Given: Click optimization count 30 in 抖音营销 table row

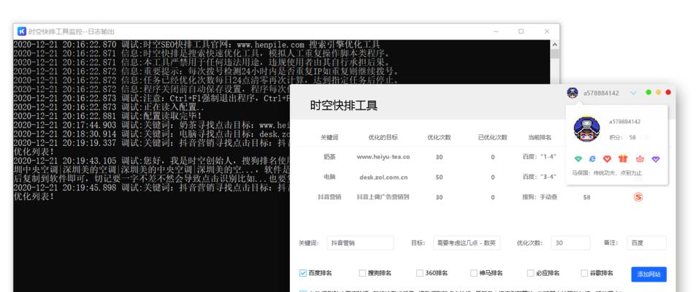Looking at the screenshot, I should point(439,198).
